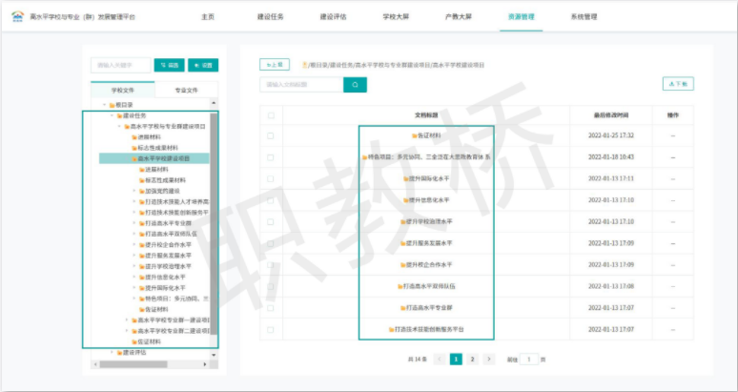This screenshot has height=392, width=738.
Task: Click the 设置 settings button
Action: (x=203, y=66)
